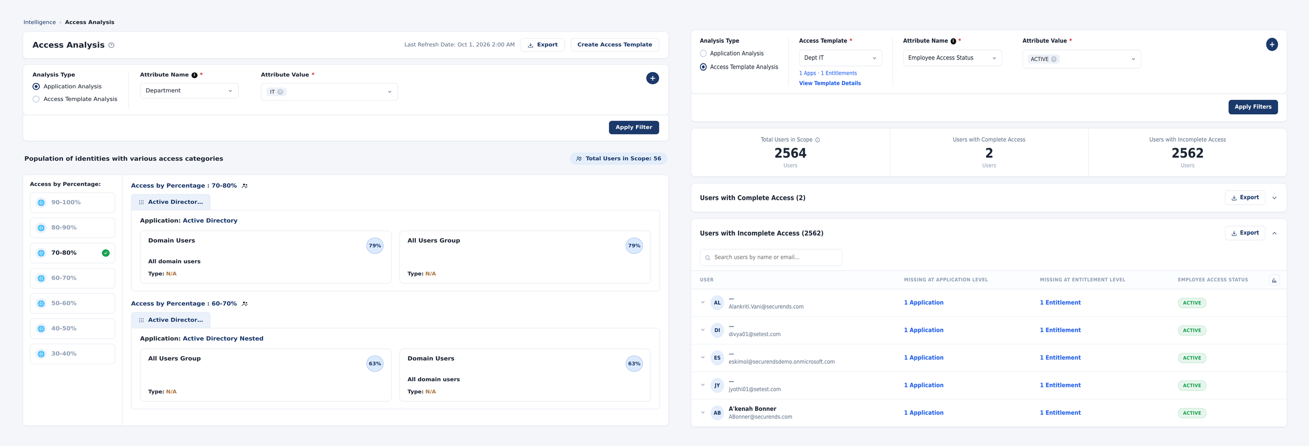This screenshot has height=446, width=1309.
Task: Open Active Director... tab under 70-80%
Action: (171, 203)
